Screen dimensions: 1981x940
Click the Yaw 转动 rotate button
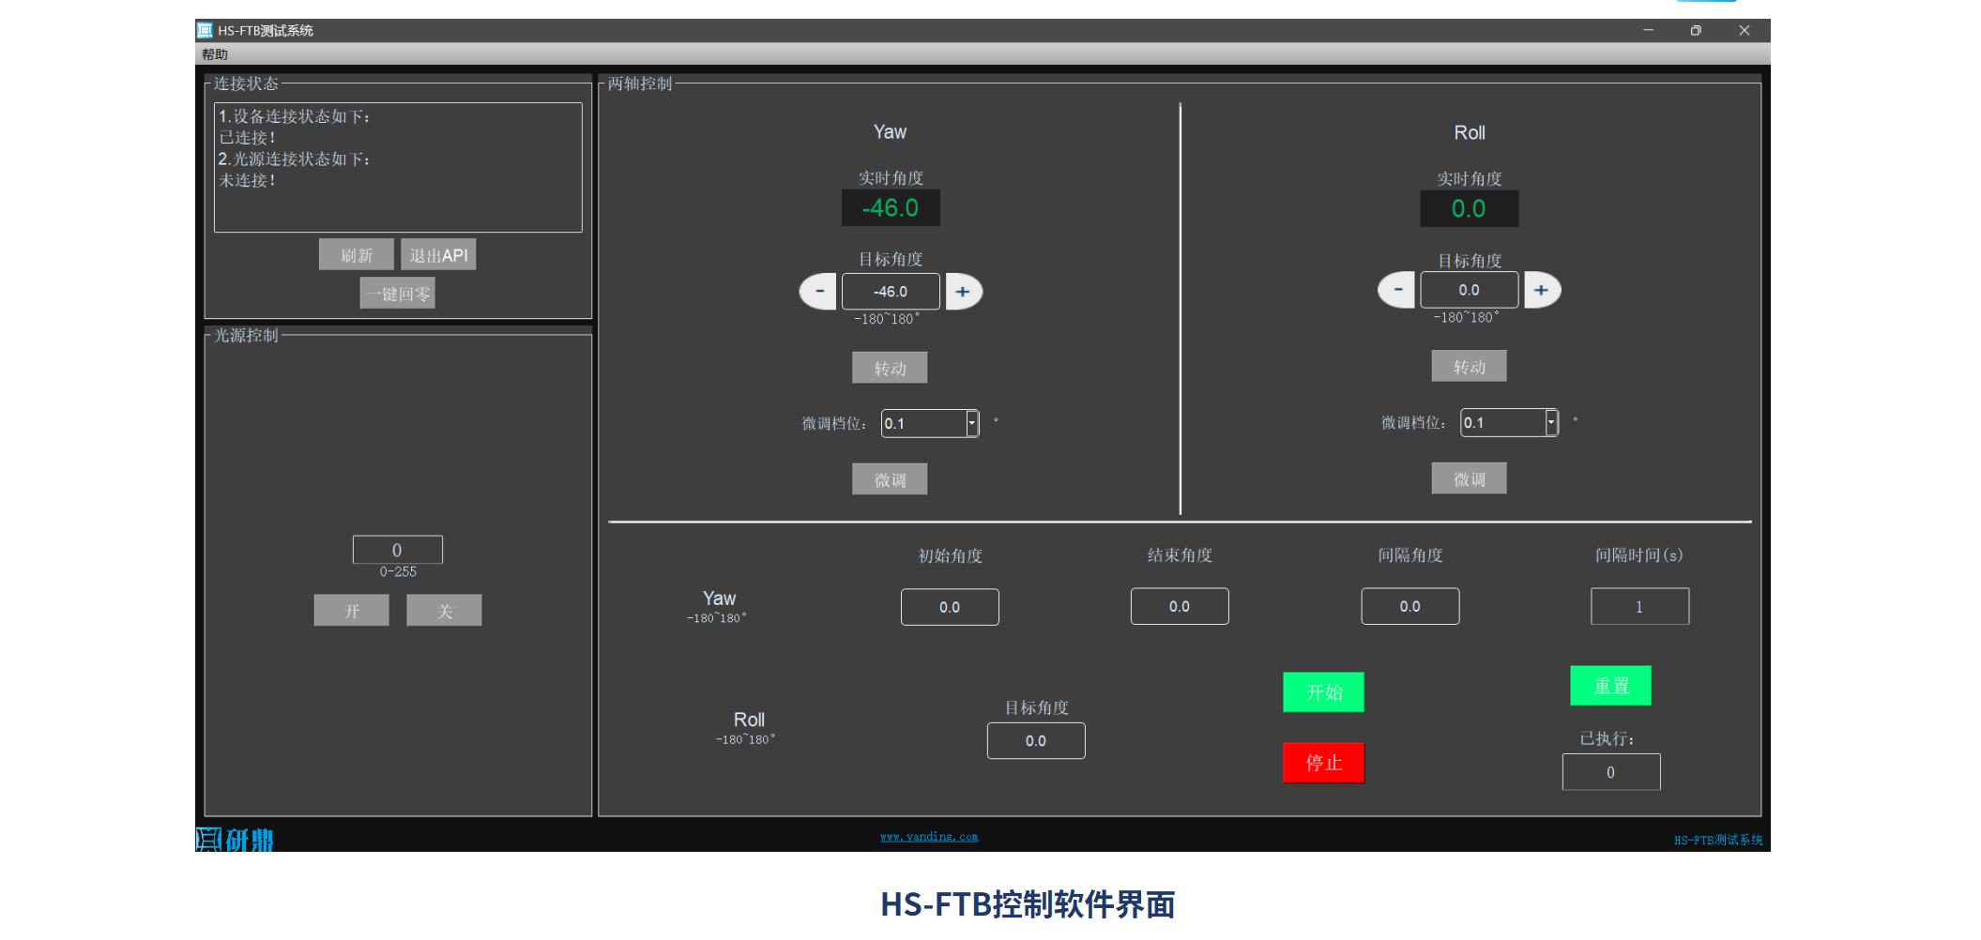890,368
